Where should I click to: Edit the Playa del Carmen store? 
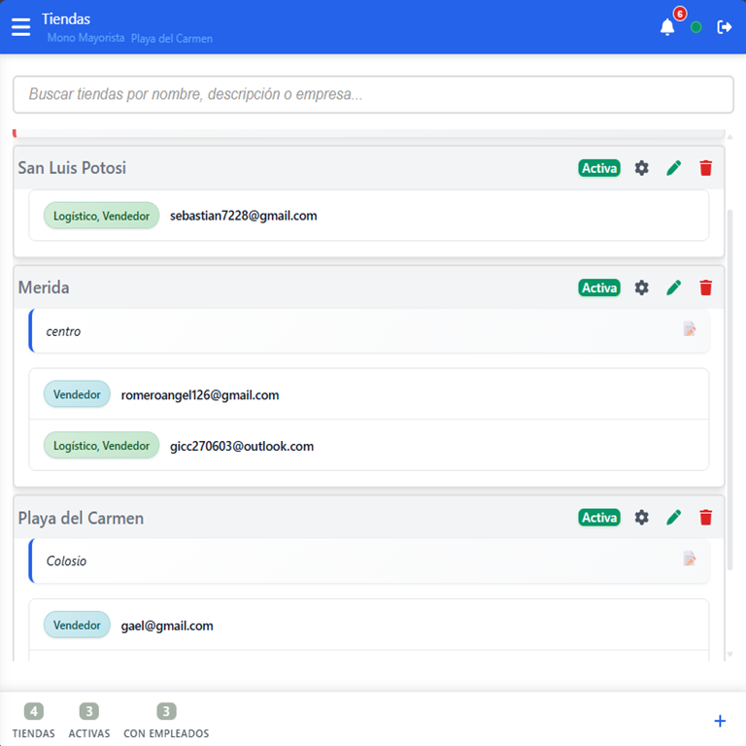point(674,518)
